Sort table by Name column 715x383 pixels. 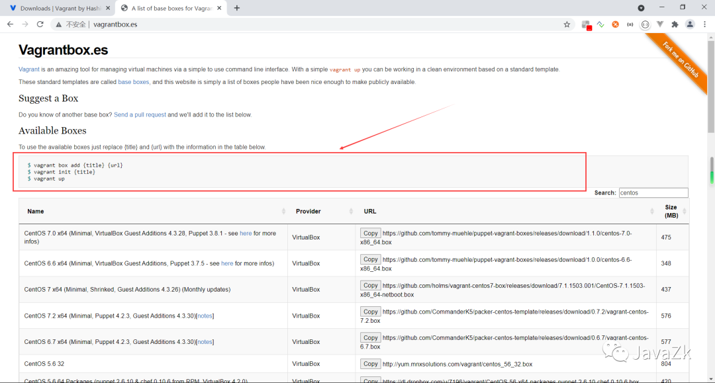coord(153,211)
